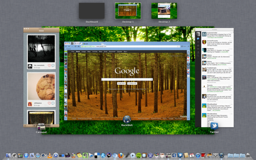Viewport: 256px width, 160px height.
Task: Select Maps in Google top bar
Action: coord(89,52)
